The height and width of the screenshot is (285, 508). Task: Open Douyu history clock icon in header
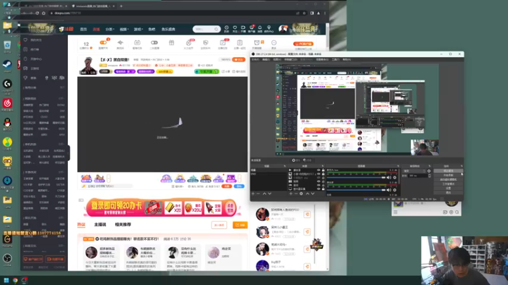pos(227,28)
